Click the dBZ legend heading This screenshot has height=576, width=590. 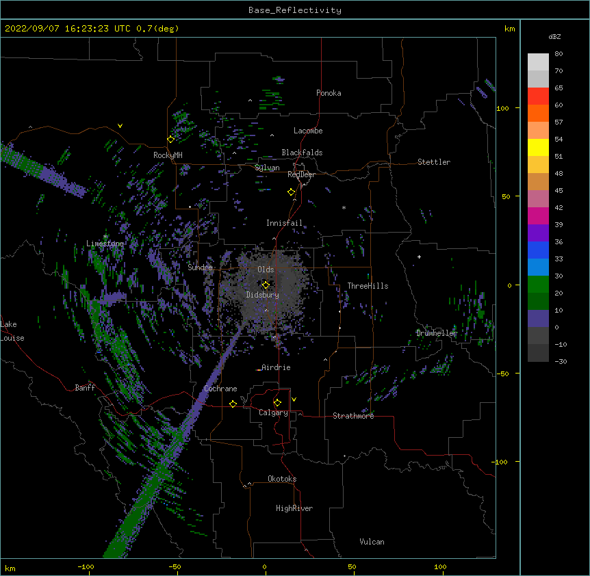[554, 36]
